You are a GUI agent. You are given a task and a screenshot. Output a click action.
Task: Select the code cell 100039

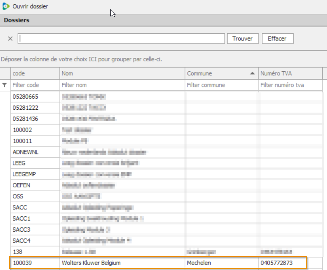(35, 263)
